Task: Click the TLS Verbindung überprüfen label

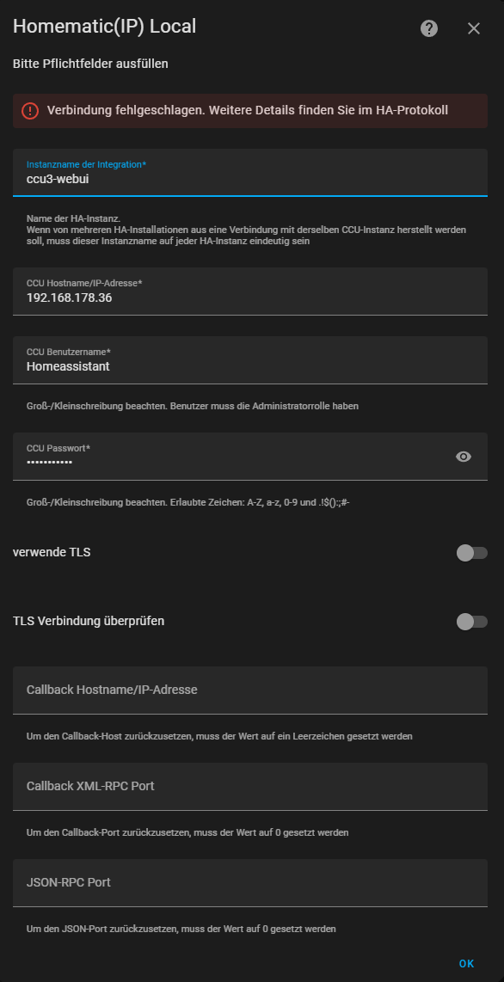Action: click(89, 621)
